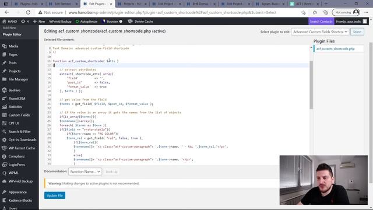Click the plus New button in admin bar

click(x=39, y=22)
